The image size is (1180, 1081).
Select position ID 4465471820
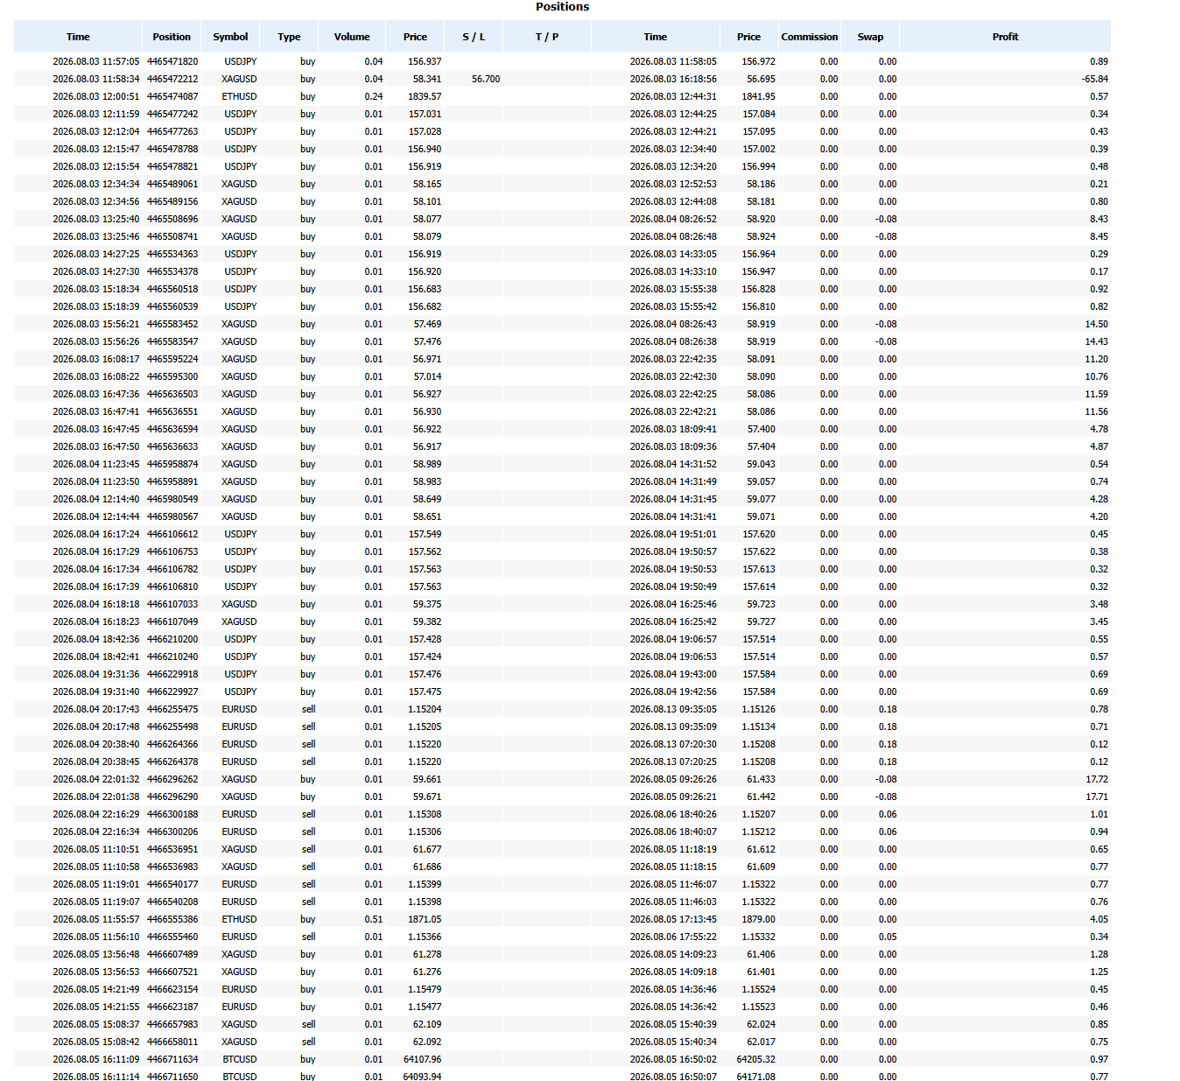tap(172, 61)
